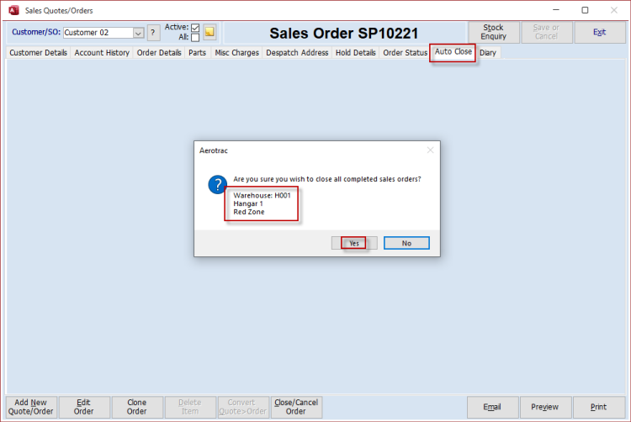Switch to the Customer Details tab
The height and width of the screenshot is (422, 631).
pyautogui.click(x=38, y=53)
